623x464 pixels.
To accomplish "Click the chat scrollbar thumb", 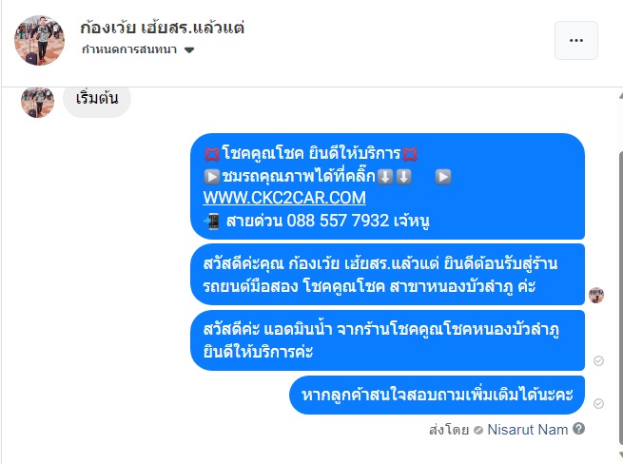I will (x=620, y=300).
